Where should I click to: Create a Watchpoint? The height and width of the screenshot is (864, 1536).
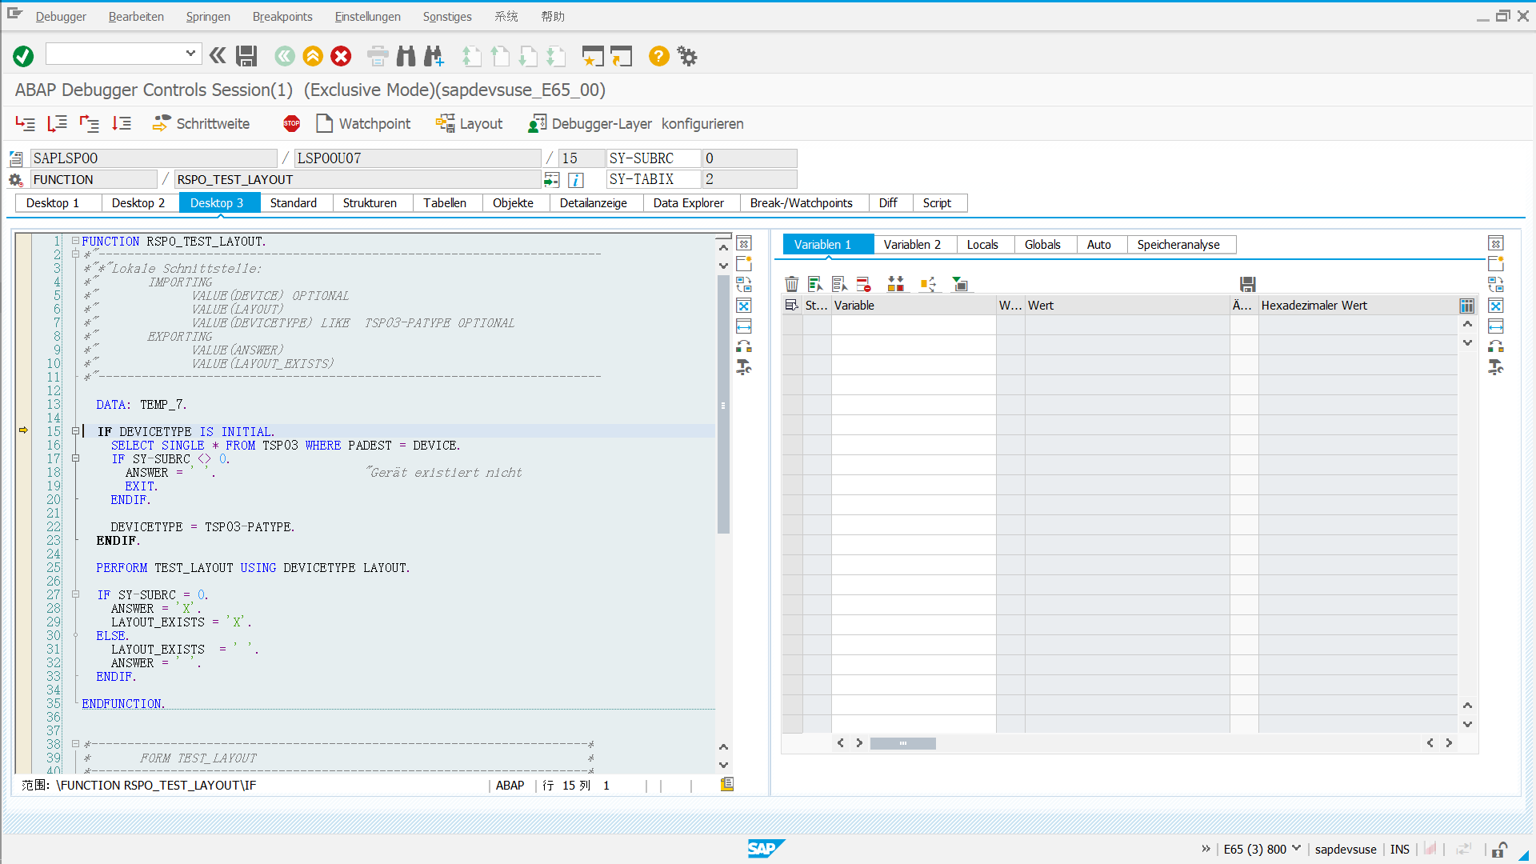(362, 123)
